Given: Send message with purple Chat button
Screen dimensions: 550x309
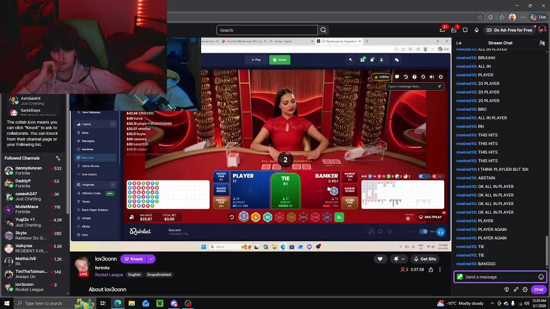Looking at the screenshot, I should coord(539,290).
